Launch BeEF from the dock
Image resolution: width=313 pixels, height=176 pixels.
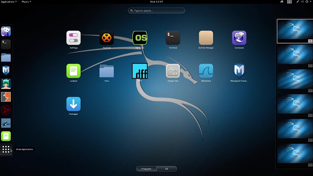(x=6, y=123)
